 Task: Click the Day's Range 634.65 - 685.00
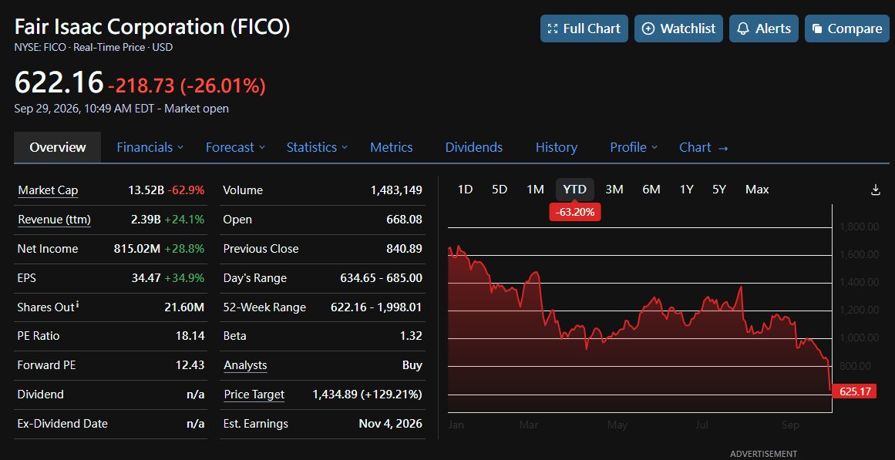[381, 278]
